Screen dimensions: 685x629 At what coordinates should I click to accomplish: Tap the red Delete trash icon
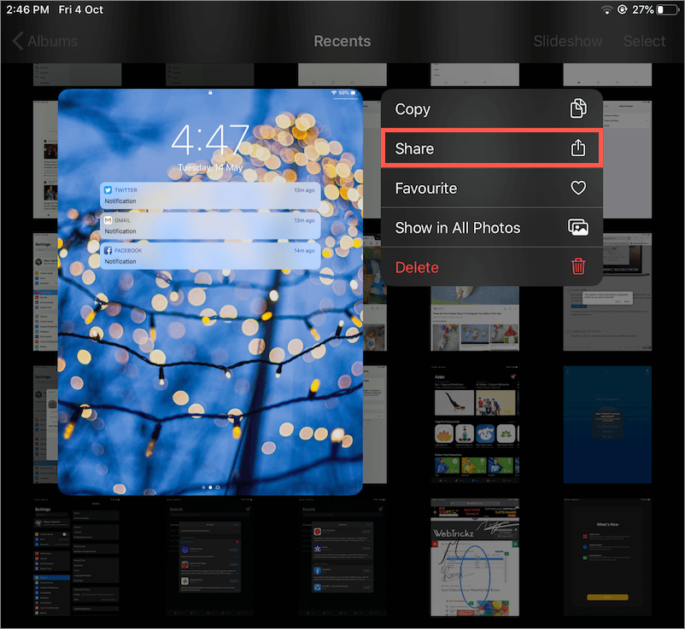(578, 266)
